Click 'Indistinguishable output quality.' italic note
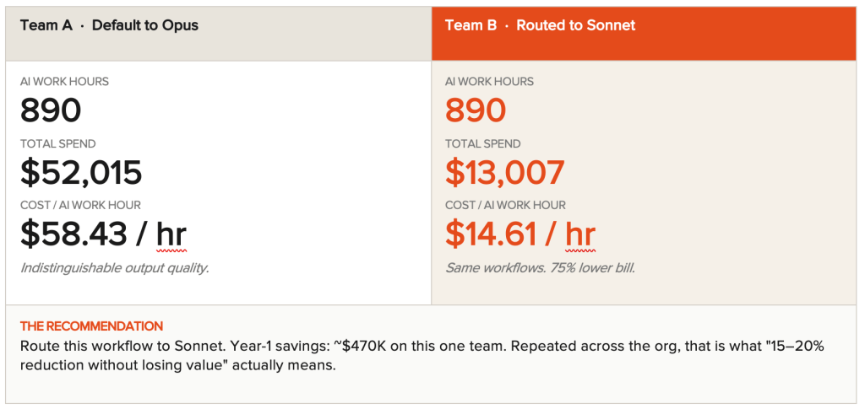The image size is (865, 409). point(115,269)
